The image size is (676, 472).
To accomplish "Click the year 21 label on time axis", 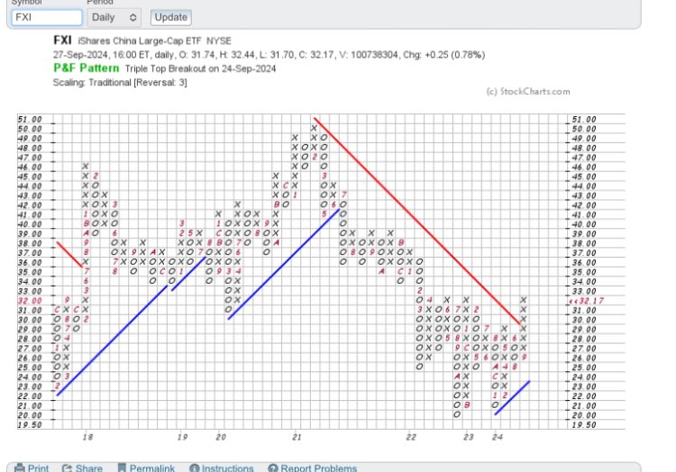I will (297, 437).
